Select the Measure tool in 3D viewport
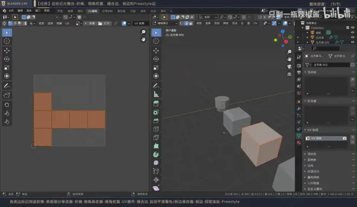 tap(156, 94)
